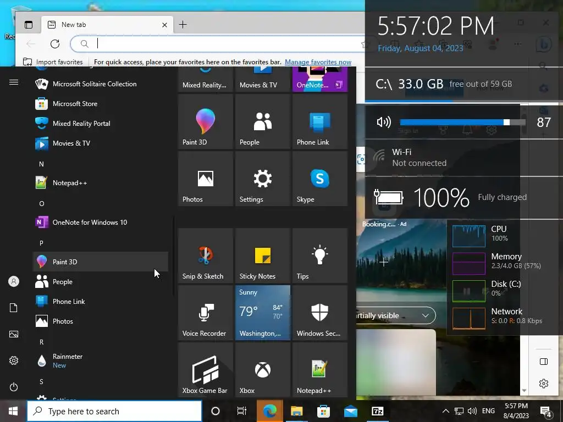This screenshot has width=563, height=422.
Task: Open Documents from Start sidebar
Action: tap(14, 308)
